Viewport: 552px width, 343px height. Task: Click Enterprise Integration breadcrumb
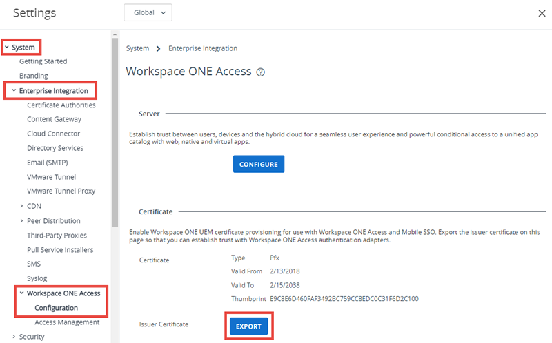[203, 48]
